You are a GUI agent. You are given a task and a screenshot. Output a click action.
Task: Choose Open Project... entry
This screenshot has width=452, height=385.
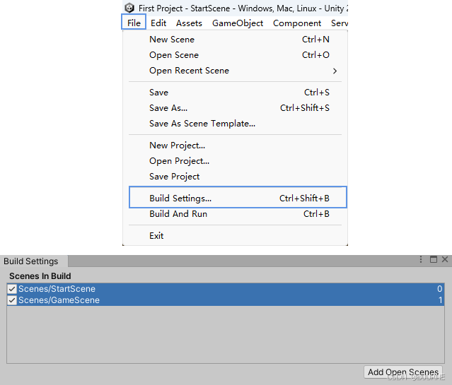[x=235, y=161]
